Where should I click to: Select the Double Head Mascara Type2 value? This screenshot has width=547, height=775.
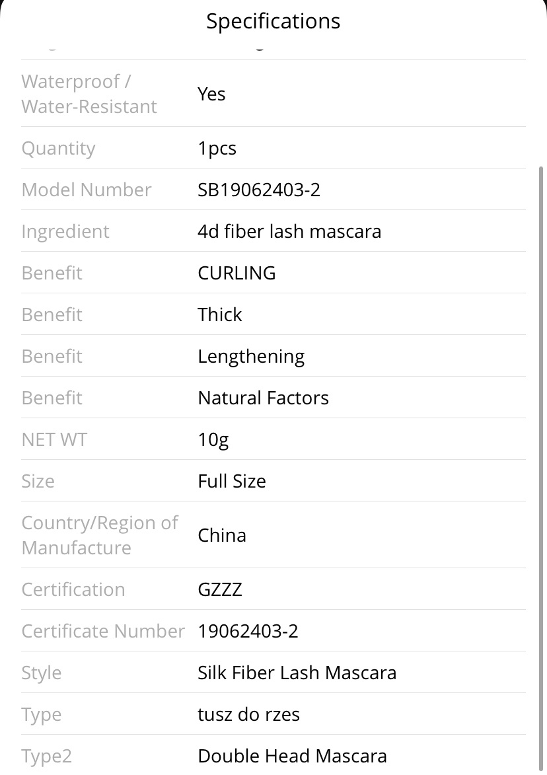[293, 756]
